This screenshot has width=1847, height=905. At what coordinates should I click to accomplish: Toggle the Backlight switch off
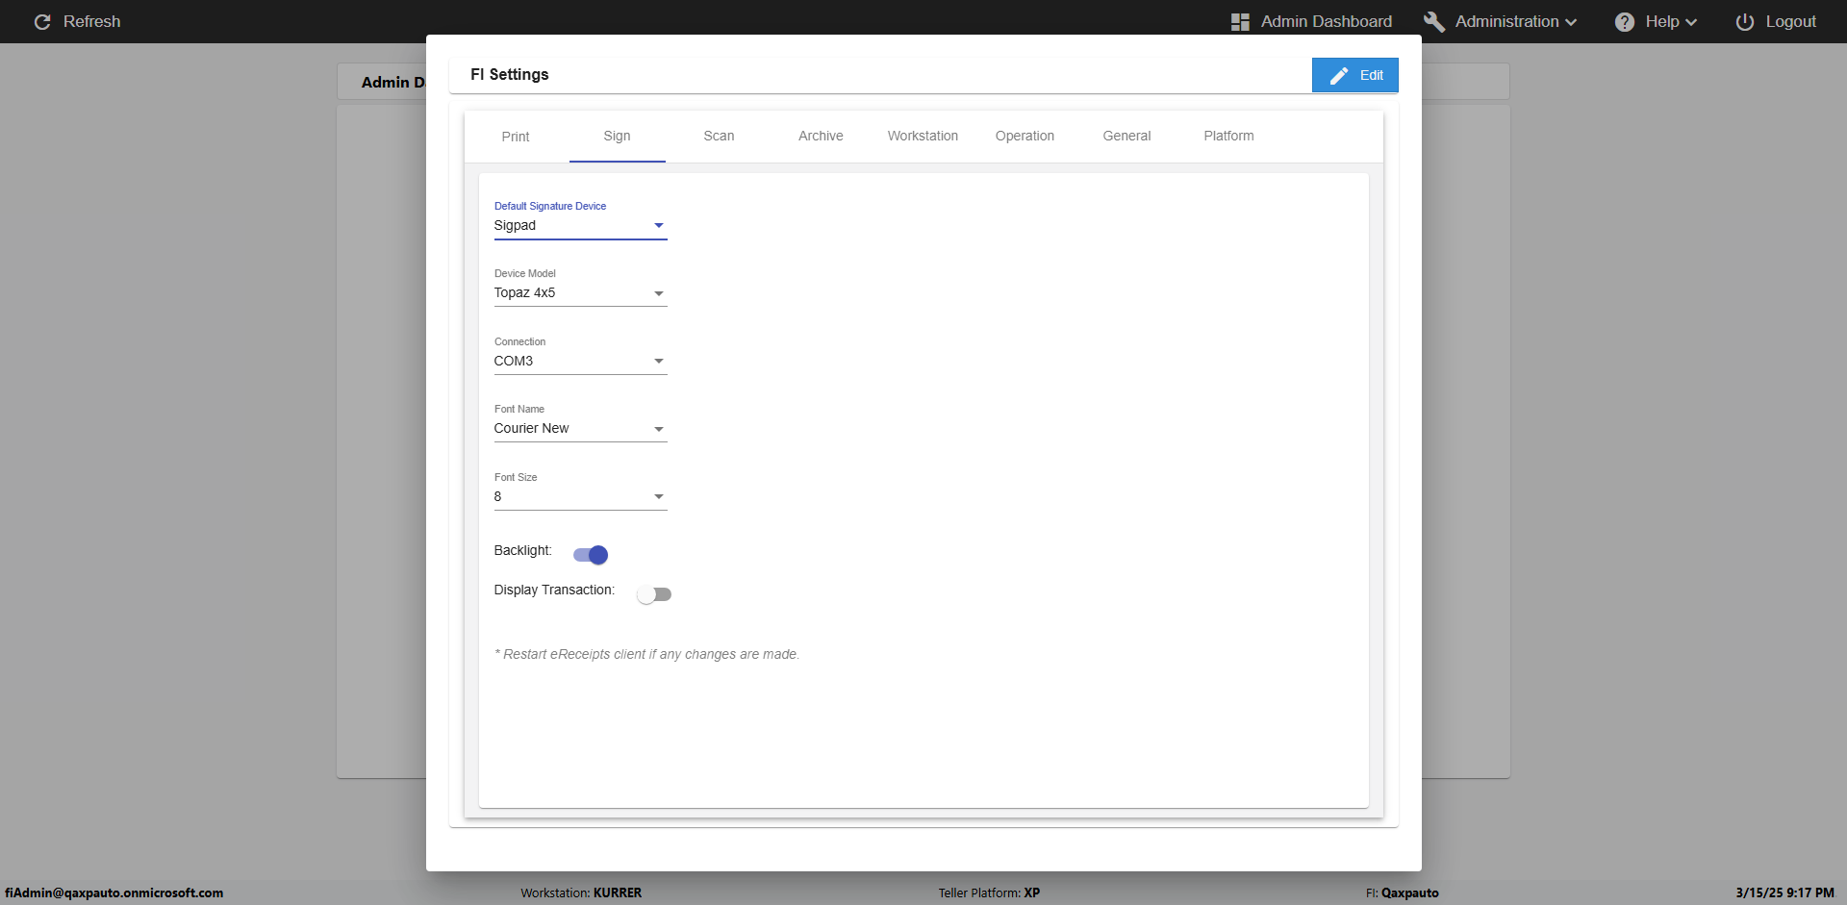click(x=591, y=555)
